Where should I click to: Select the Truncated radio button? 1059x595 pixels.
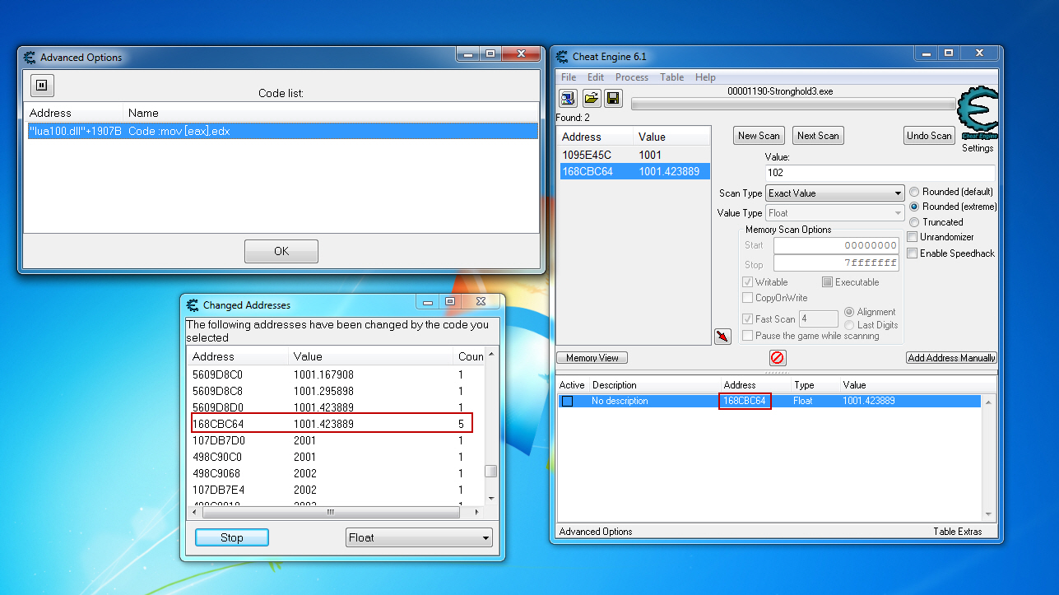coord(914,222)
